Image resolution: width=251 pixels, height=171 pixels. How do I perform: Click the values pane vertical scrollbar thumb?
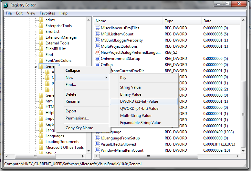coord(243,114)
